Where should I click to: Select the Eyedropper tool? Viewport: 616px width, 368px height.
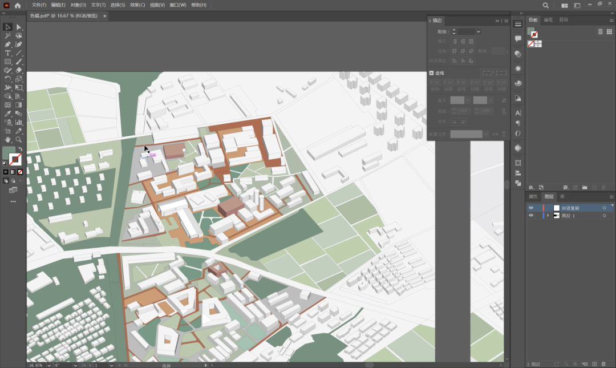[x=7, y=114]
